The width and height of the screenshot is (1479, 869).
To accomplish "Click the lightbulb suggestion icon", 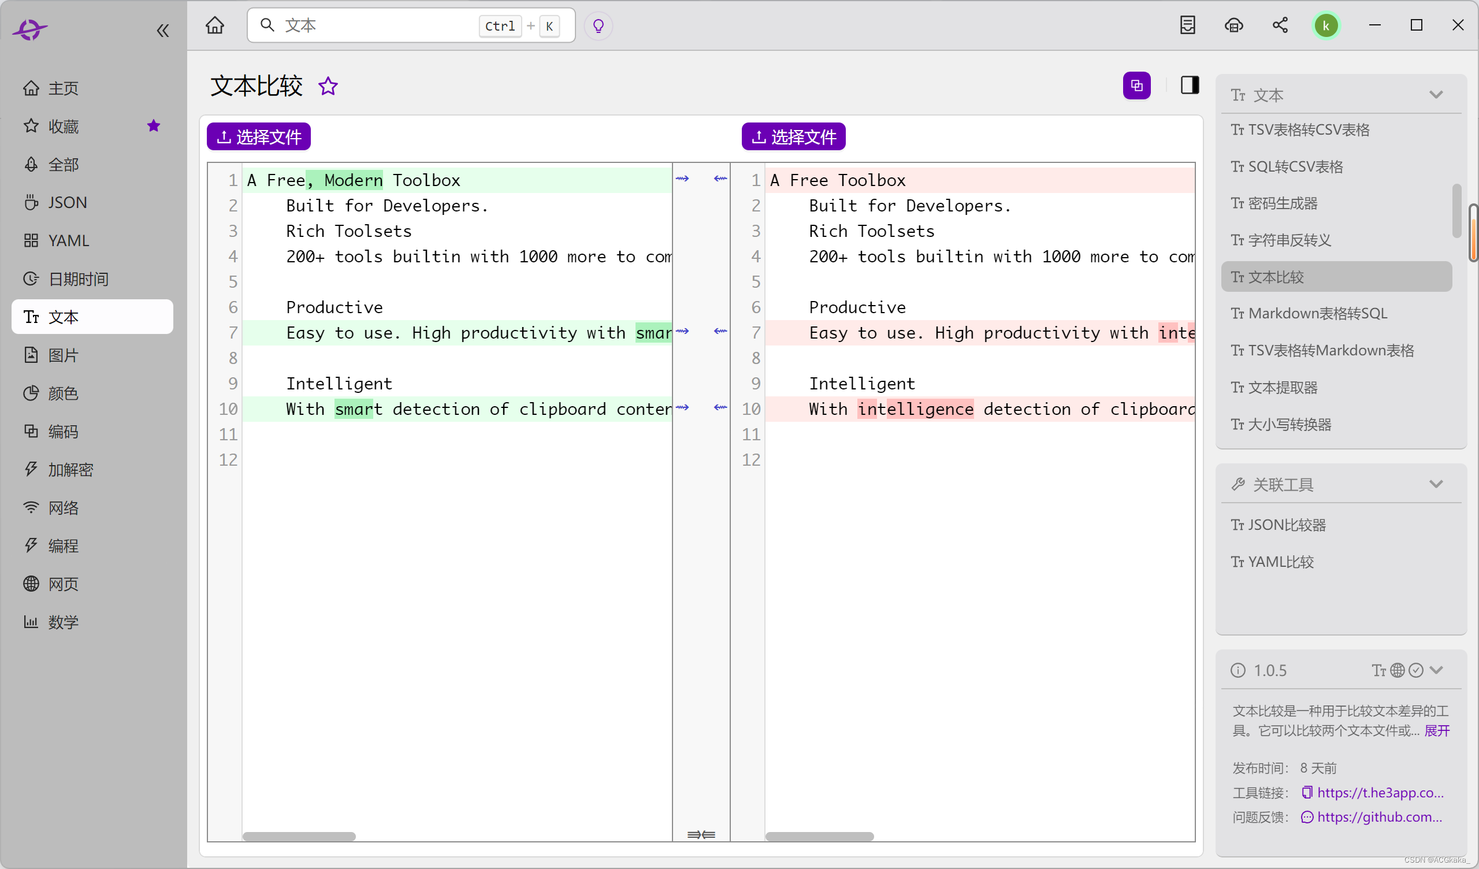I will (598, 26).
